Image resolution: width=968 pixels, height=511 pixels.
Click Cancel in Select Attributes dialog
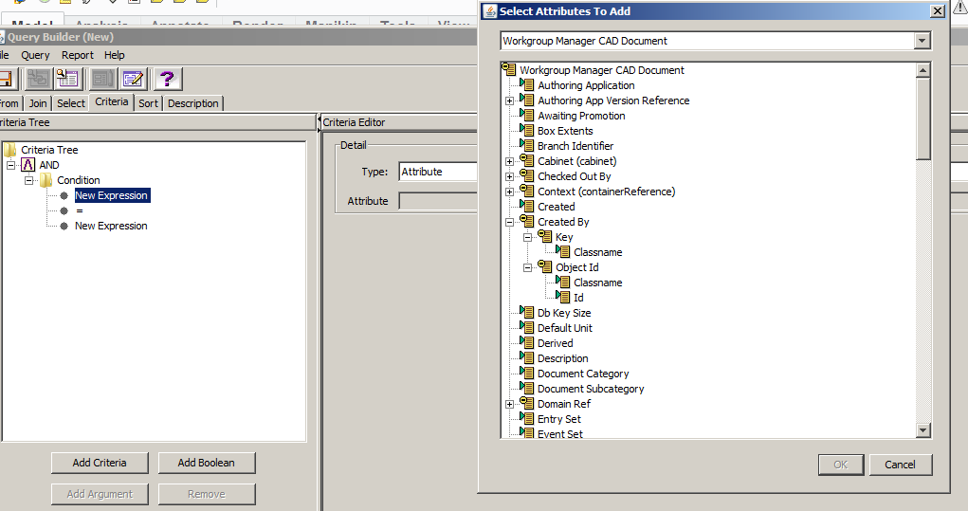[x=900, y=465]
